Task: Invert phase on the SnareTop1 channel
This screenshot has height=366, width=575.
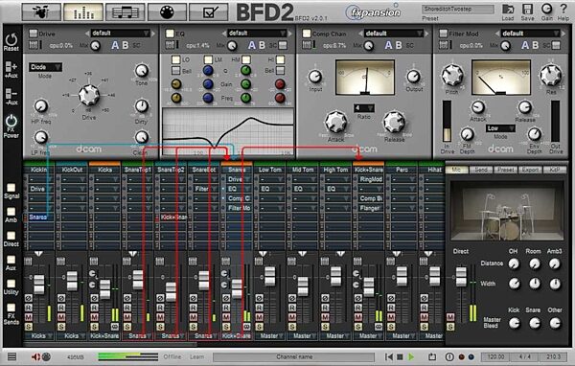Action: pyautogui.click(x=127, y=298)
